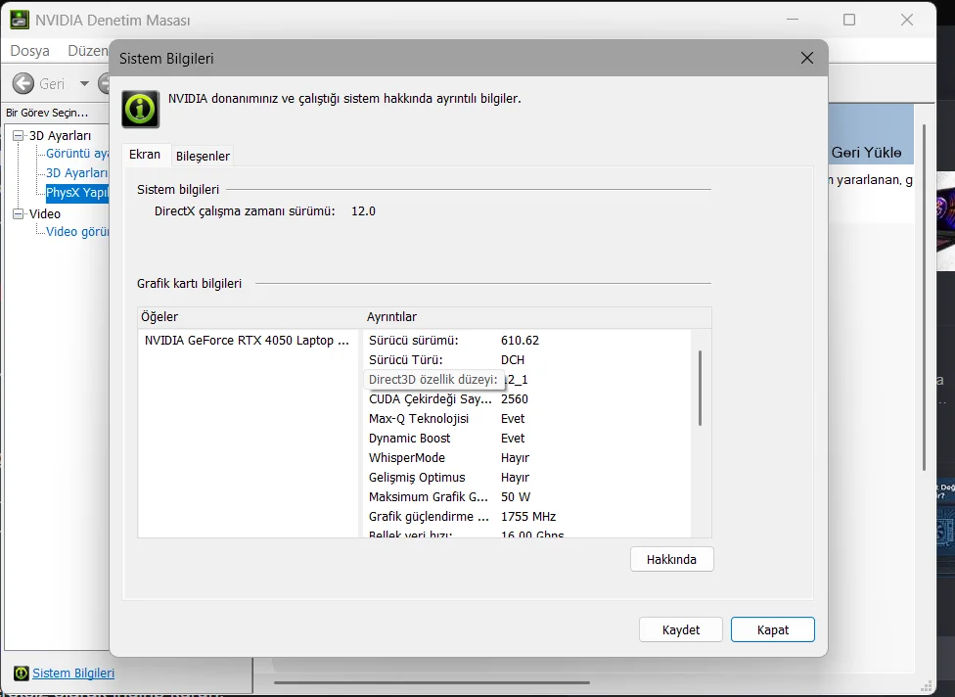The width and height of the screenshot is (955, 697).
Task: Click the Gelişmiş Optimus row label
Action: click(x=417, y=477)
